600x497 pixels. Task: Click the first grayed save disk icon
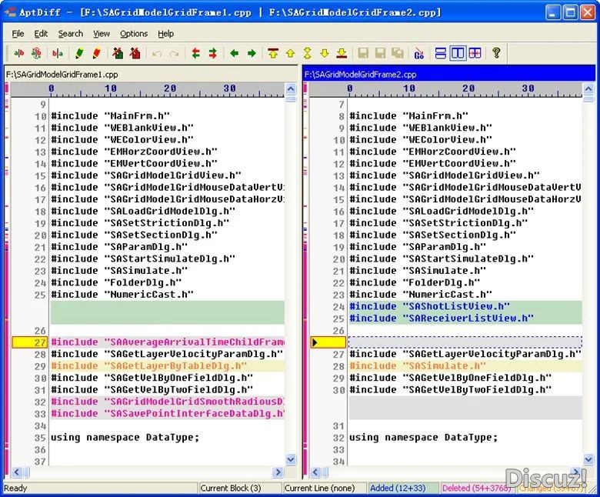point(363,53)
